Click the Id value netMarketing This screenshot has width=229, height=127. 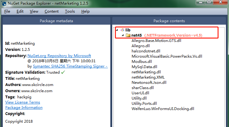23,43
